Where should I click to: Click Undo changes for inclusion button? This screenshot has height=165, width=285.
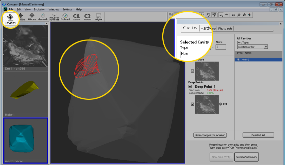210,135
